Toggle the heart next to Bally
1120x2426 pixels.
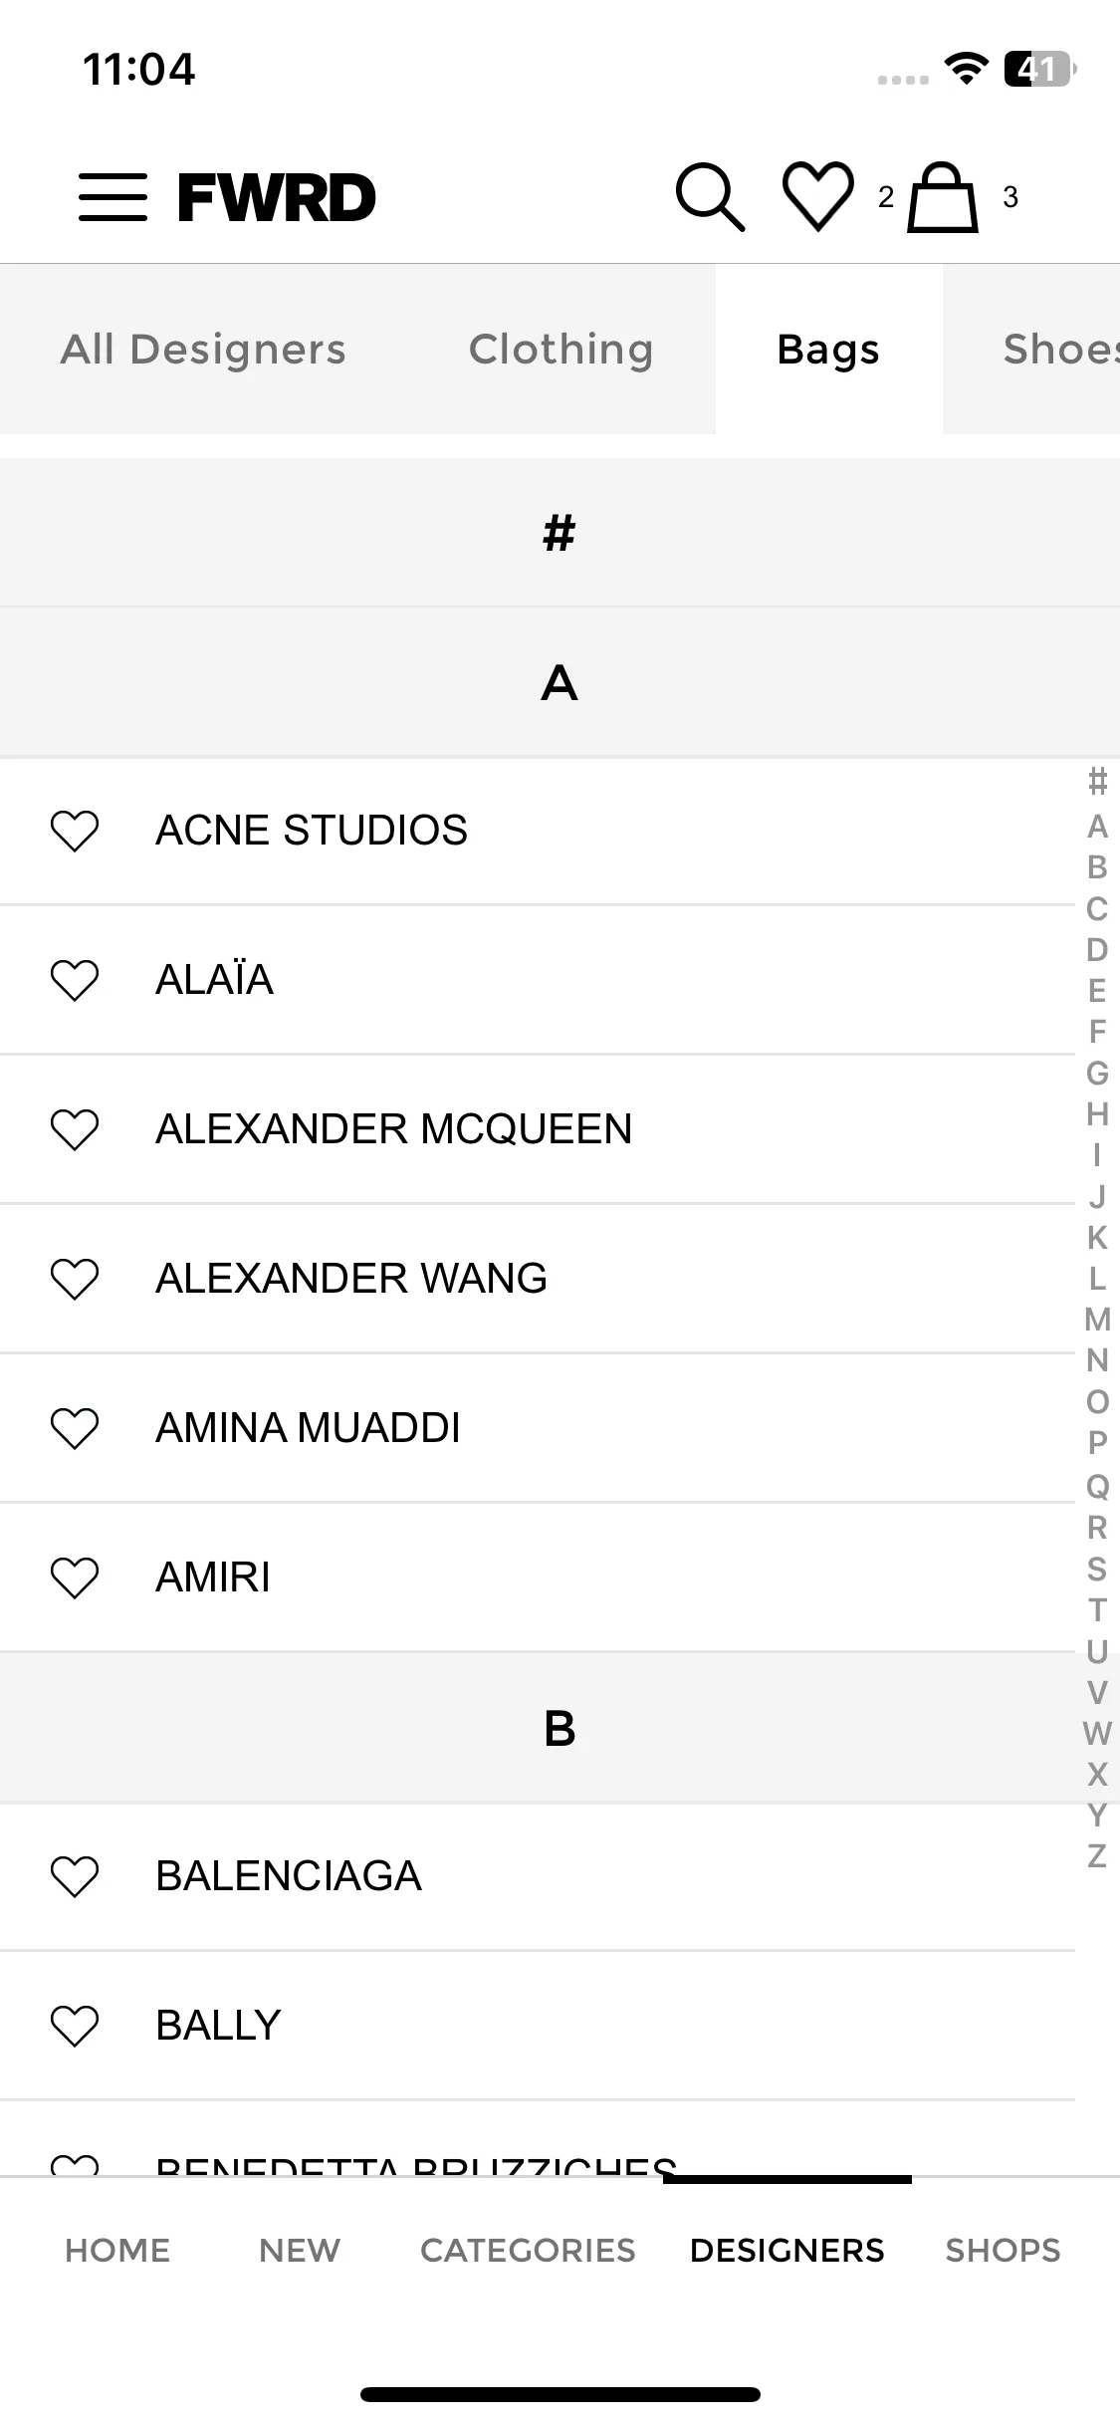75,2026
